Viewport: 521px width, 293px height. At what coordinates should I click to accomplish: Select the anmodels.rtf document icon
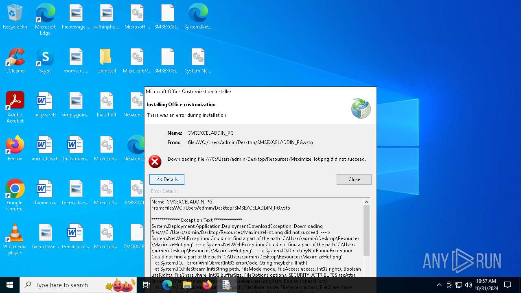pyautogui.click(x=45, y=149)
